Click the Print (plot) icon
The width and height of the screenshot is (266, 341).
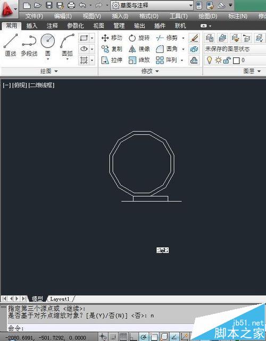[71, 5]
